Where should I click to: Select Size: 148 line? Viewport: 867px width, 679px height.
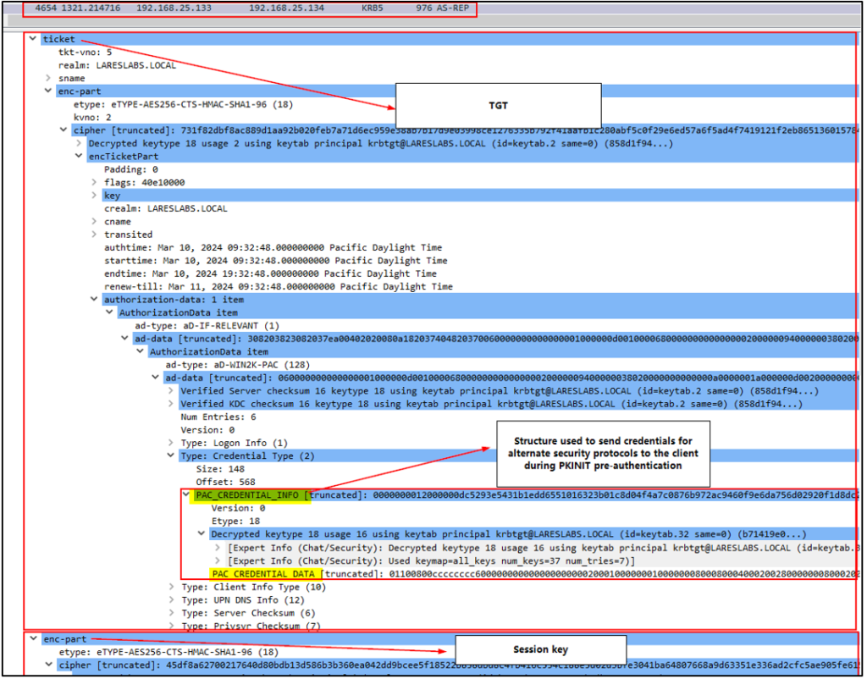pos(220,468)
